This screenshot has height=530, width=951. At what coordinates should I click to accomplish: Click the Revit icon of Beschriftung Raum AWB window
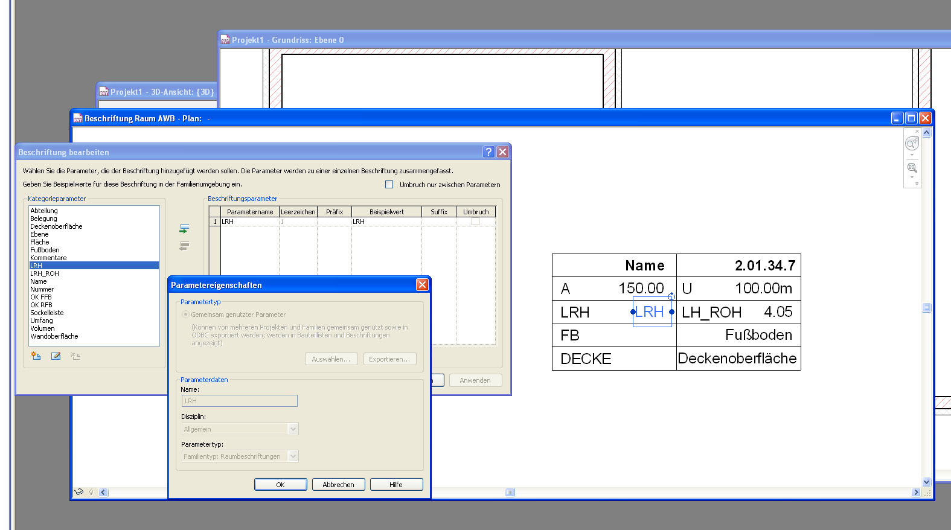point(78,118)
